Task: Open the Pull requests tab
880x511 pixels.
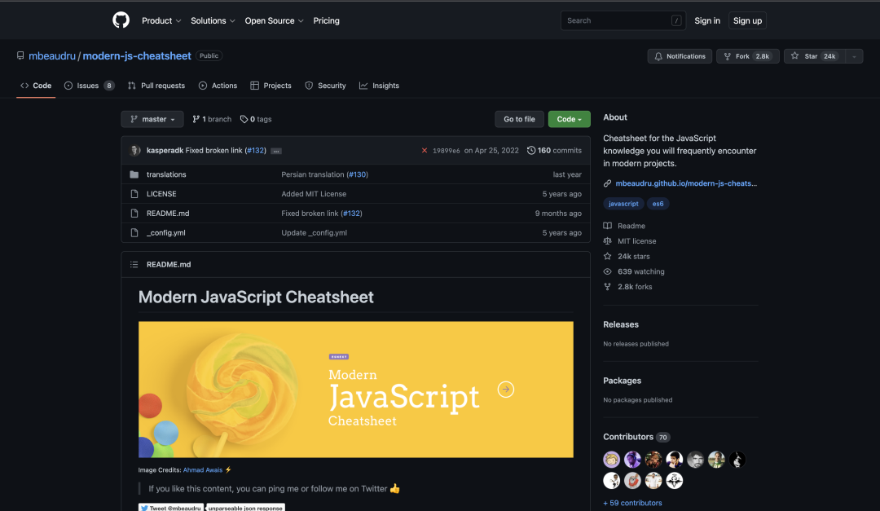Action: [x=156, y=86]
